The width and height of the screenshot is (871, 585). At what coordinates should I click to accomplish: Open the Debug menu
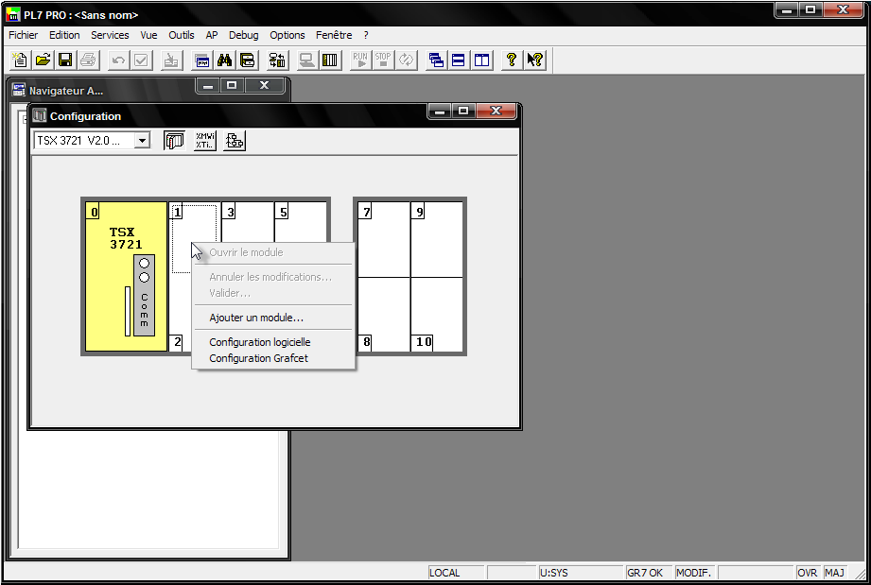[243, 35]
